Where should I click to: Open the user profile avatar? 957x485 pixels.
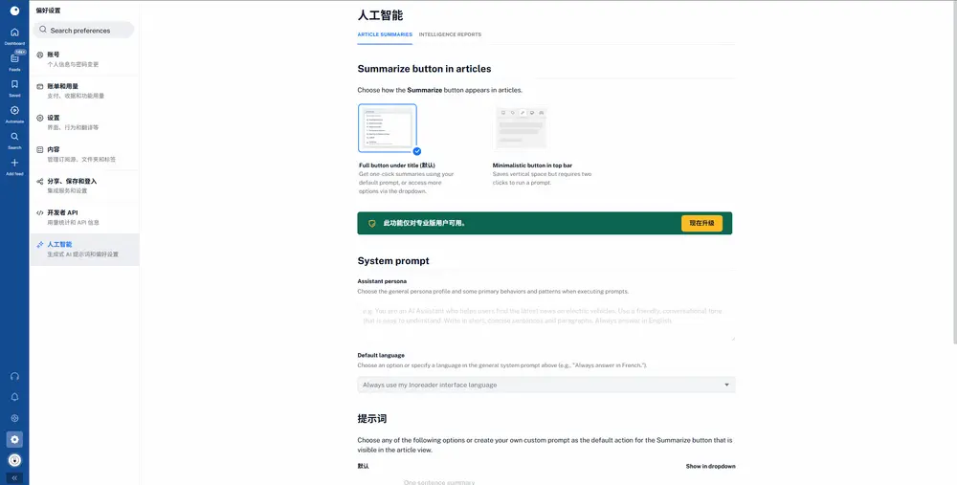(14, 460)
